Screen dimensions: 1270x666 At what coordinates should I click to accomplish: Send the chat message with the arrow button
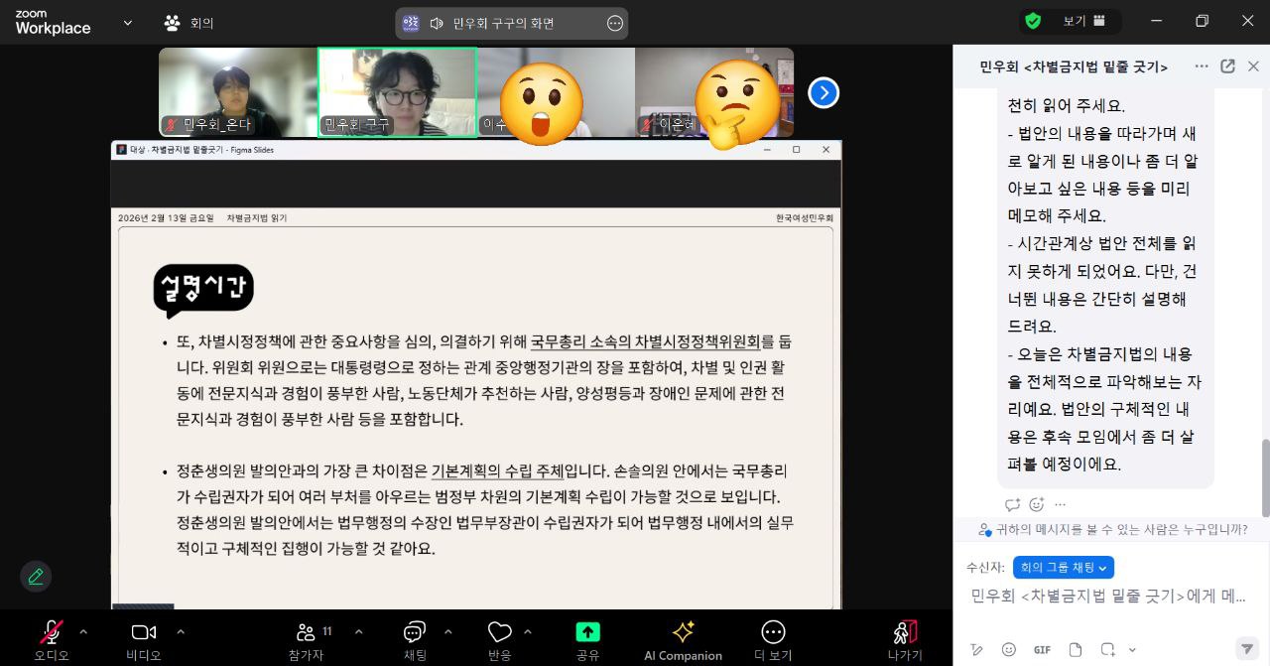(x=1247, y=649)
